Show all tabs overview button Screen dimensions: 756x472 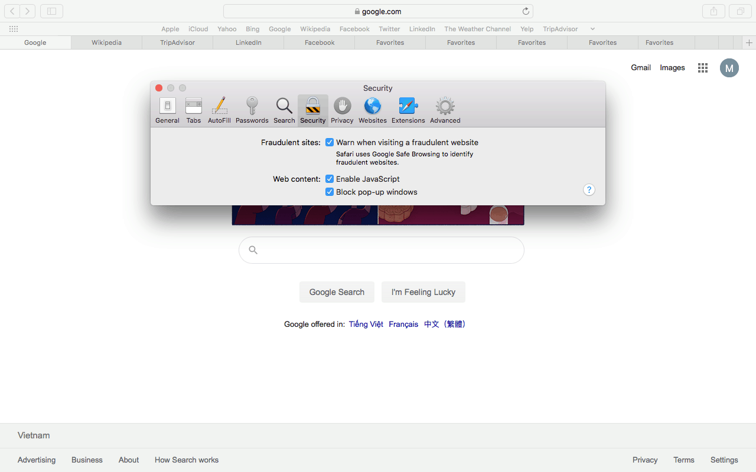[740, 11]
